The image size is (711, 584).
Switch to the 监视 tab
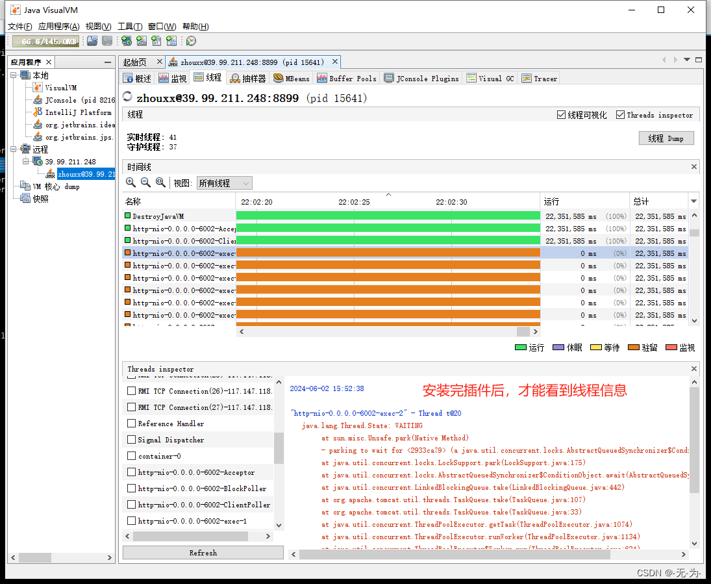172,78
